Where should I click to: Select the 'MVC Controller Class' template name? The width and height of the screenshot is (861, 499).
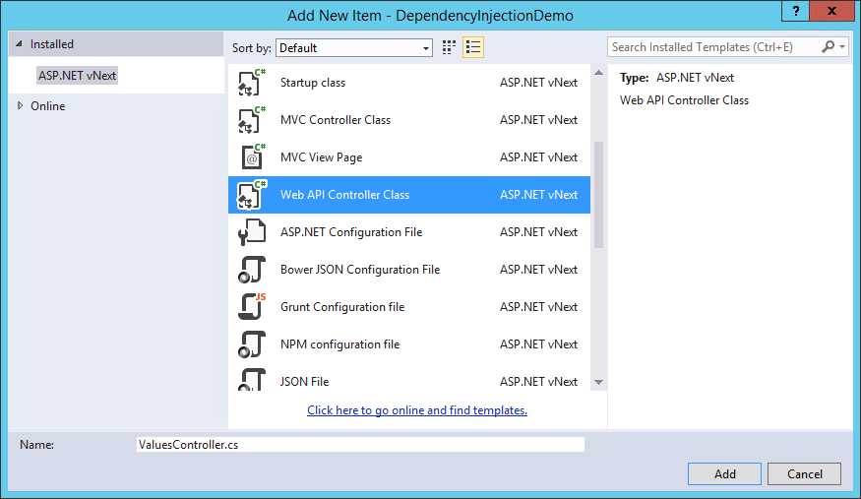click(x=336, y=120)
